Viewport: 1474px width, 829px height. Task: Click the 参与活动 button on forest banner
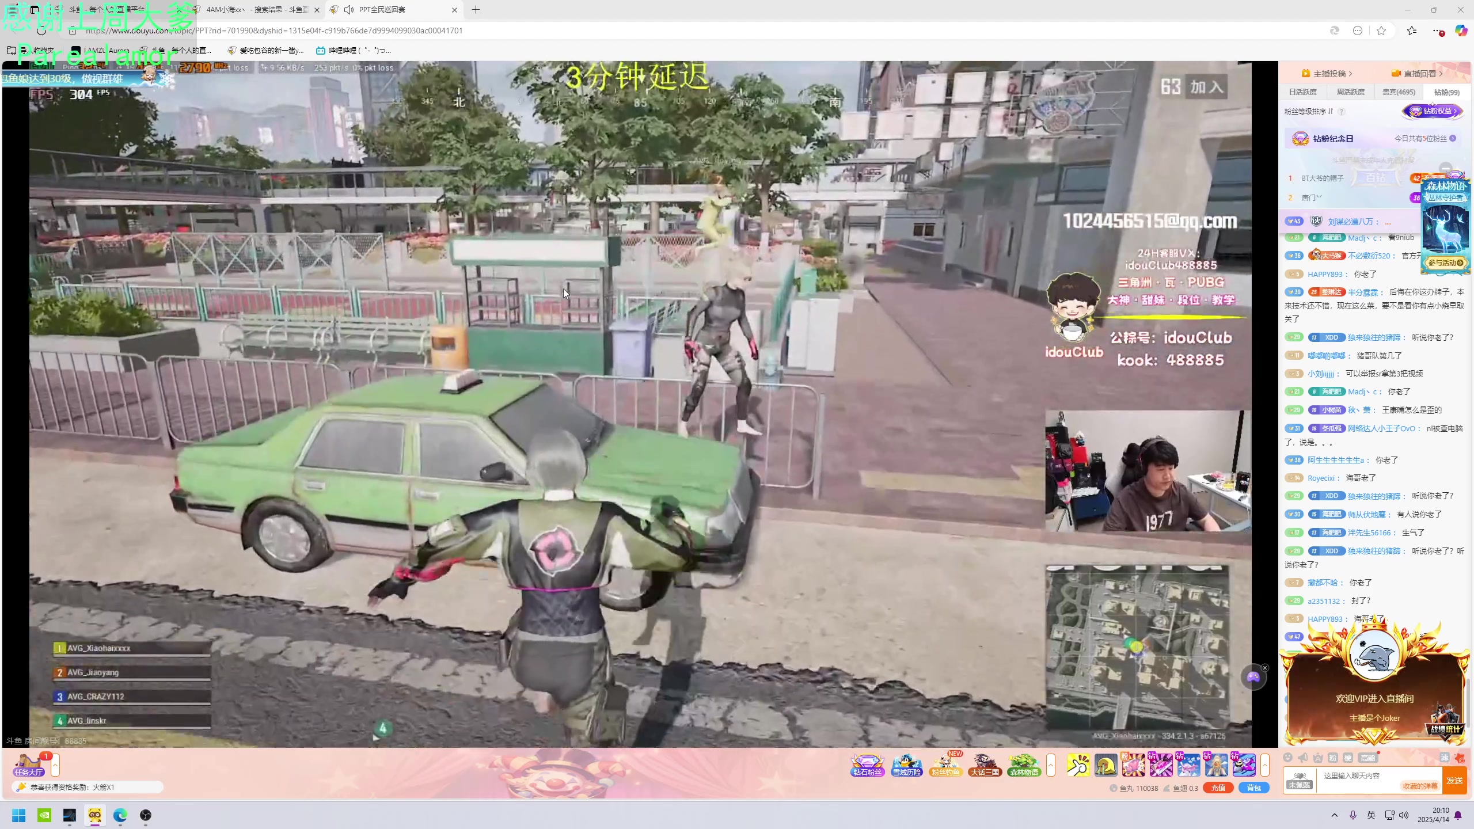click(1445, 263)
